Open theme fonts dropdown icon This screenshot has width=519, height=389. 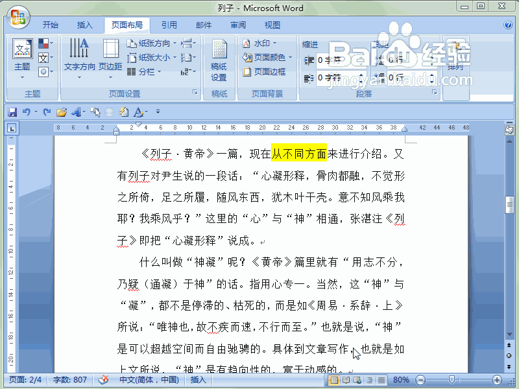point(45,58)
